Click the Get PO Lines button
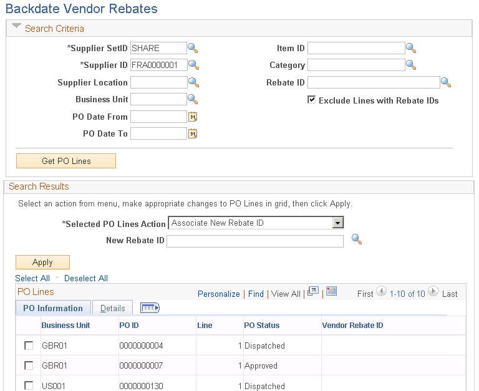The width and height of the screenshot is (479, 391). tap(66, 161)
